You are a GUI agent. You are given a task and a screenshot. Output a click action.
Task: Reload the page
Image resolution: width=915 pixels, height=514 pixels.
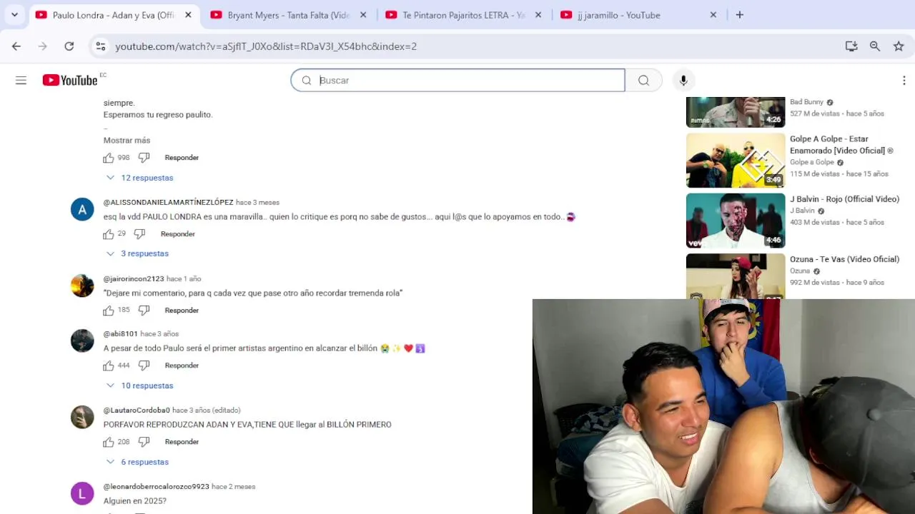pos(69,46)
